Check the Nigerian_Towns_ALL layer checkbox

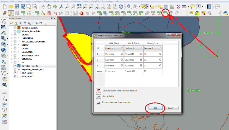(x=15, y=69)
